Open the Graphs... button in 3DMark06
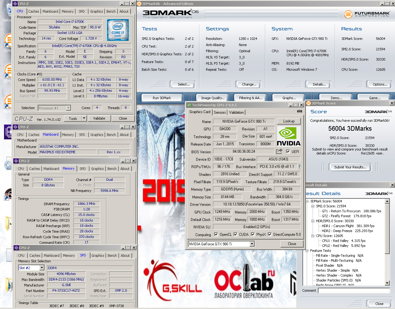 [289, 98]
